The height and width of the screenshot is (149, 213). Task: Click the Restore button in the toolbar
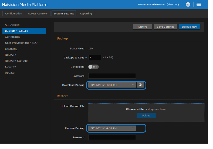(x=143, y=27)
